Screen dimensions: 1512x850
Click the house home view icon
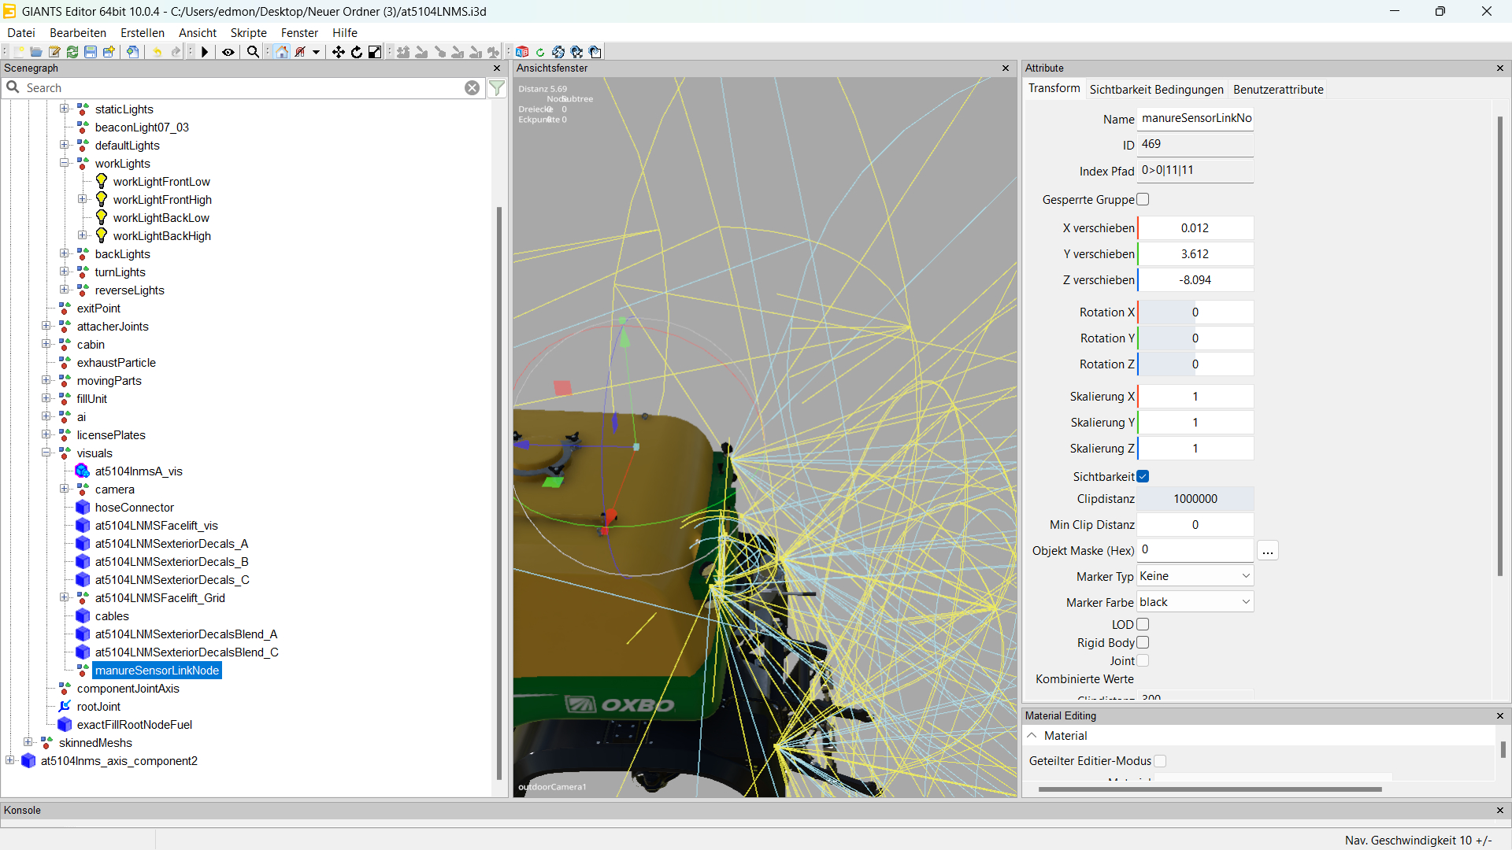point(282,52)
